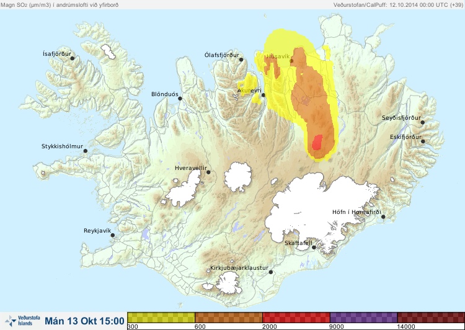Image resolution: width=465 pixels, height=330 pixels.
Task: Click the 'Mán 13 Okt 15:00' forecast time
Action: pyautogui.click(x=84, y=321)
